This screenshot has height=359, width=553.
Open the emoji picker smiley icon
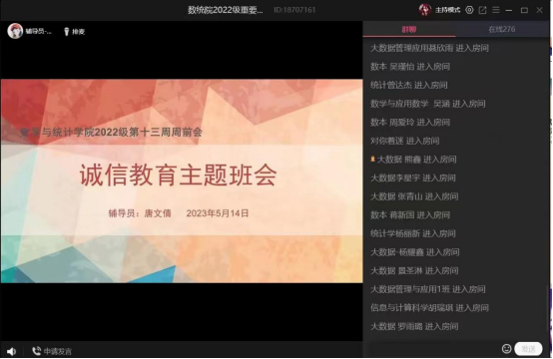[x=506, y=348]
